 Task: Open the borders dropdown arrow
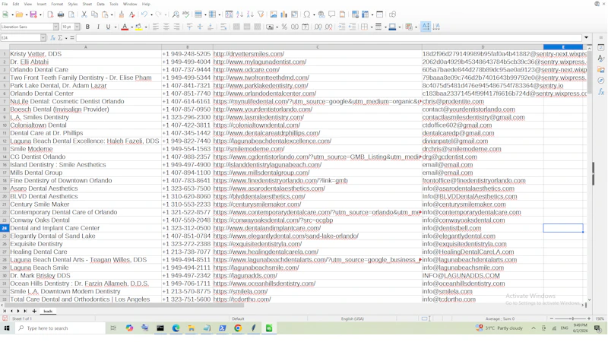372,27
